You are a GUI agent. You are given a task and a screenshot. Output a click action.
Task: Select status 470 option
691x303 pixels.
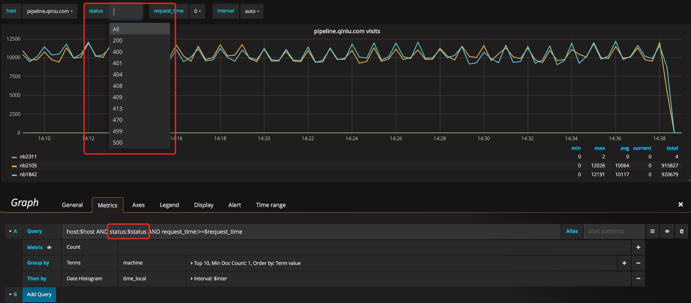click(x=140, y=120)
